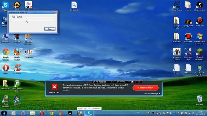The image size is (207, 116).
Task: Stop recording in the Bandicam bar
Action: pyautogui.click(x=139, y=82)
